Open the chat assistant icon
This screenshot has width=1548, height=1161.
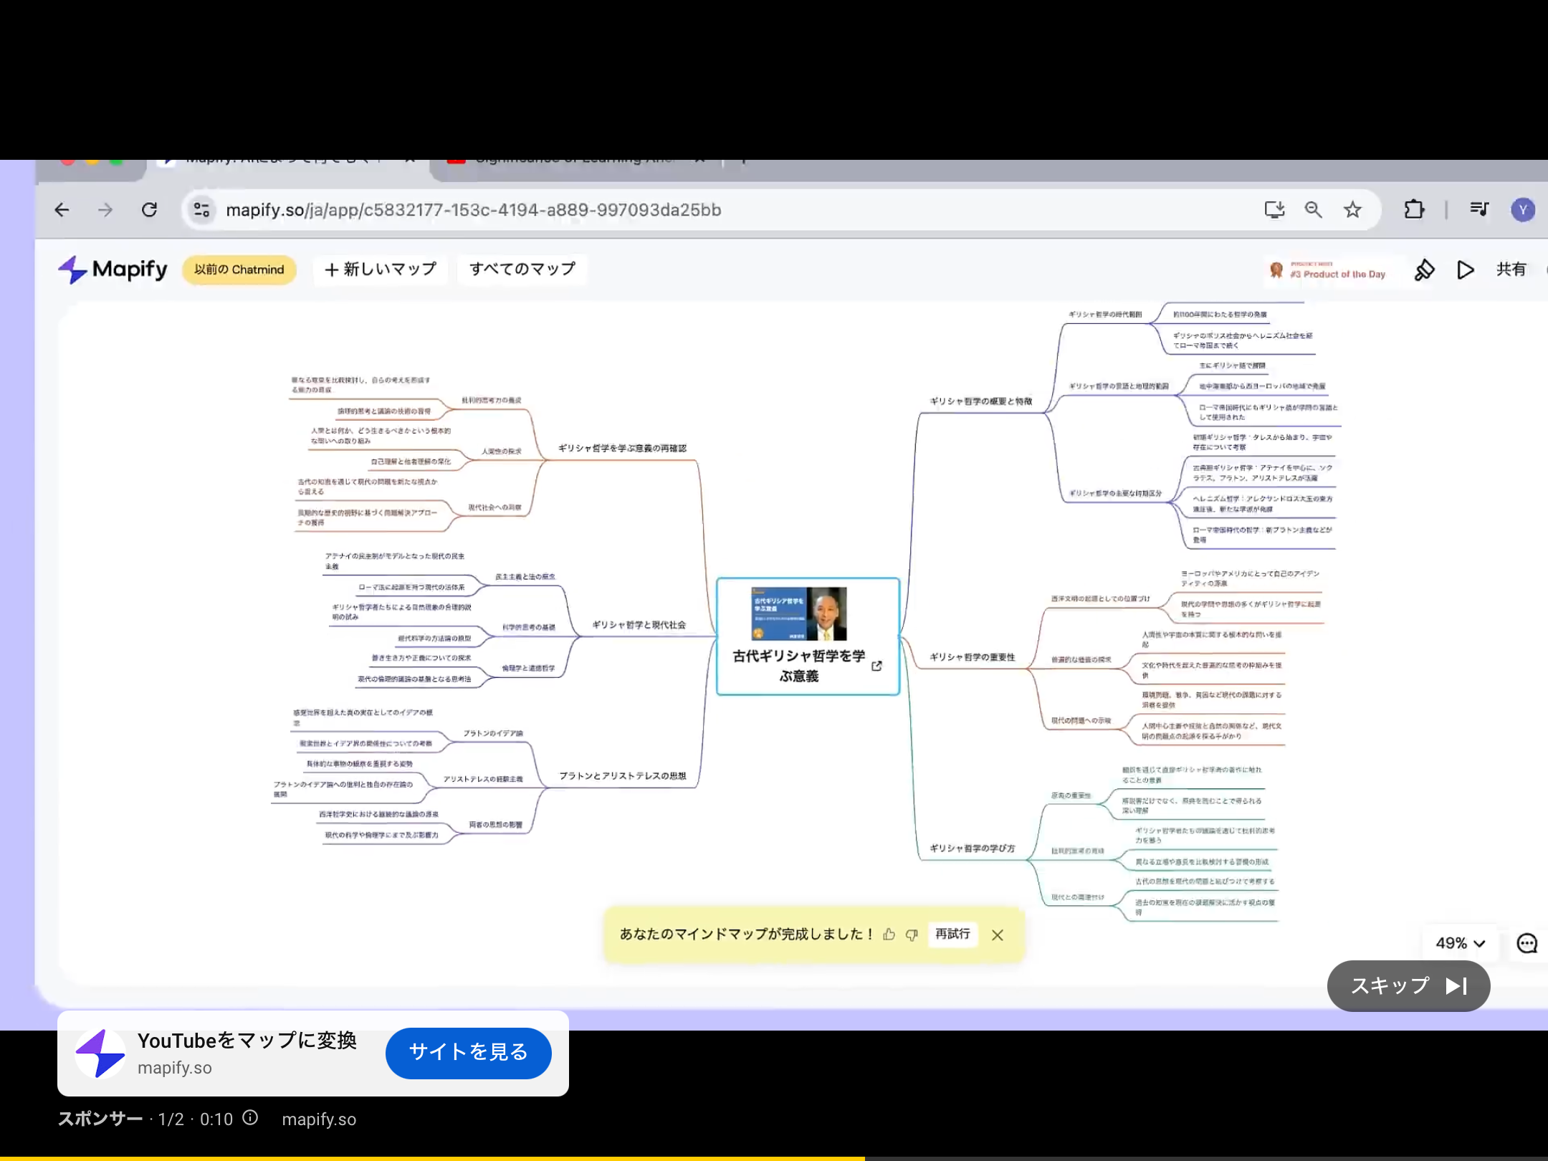tap(1526, 943)
